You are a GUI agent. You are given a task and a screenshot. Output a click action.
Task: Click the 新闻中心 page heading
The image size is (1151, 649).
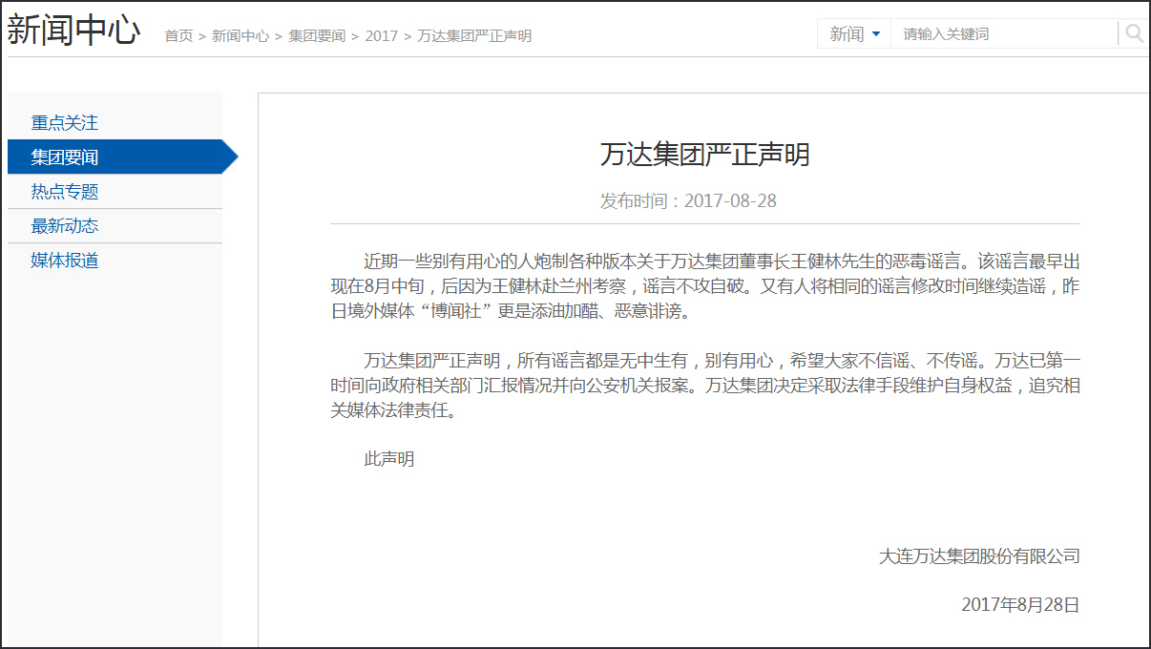click(x=73, y=31)
